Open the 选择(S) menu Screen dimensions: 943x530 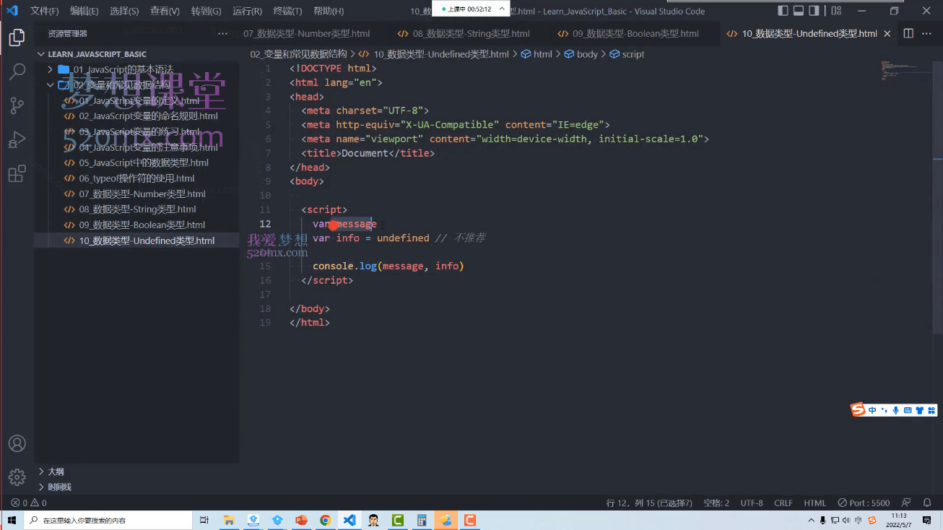coord(124,11)
